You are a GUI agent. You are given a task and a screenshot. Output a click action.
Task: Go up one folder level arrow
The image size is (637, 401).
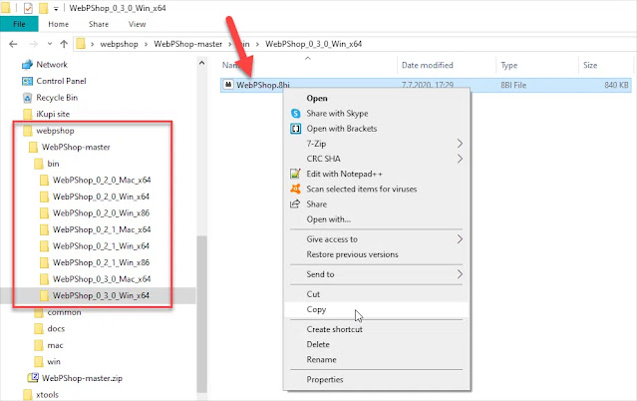click(x=64, y=44)
